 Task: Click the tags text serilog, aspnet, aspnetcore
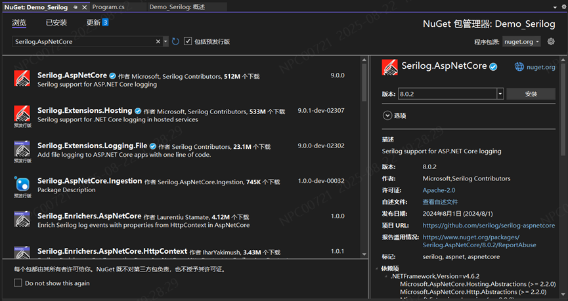point(461,257)
